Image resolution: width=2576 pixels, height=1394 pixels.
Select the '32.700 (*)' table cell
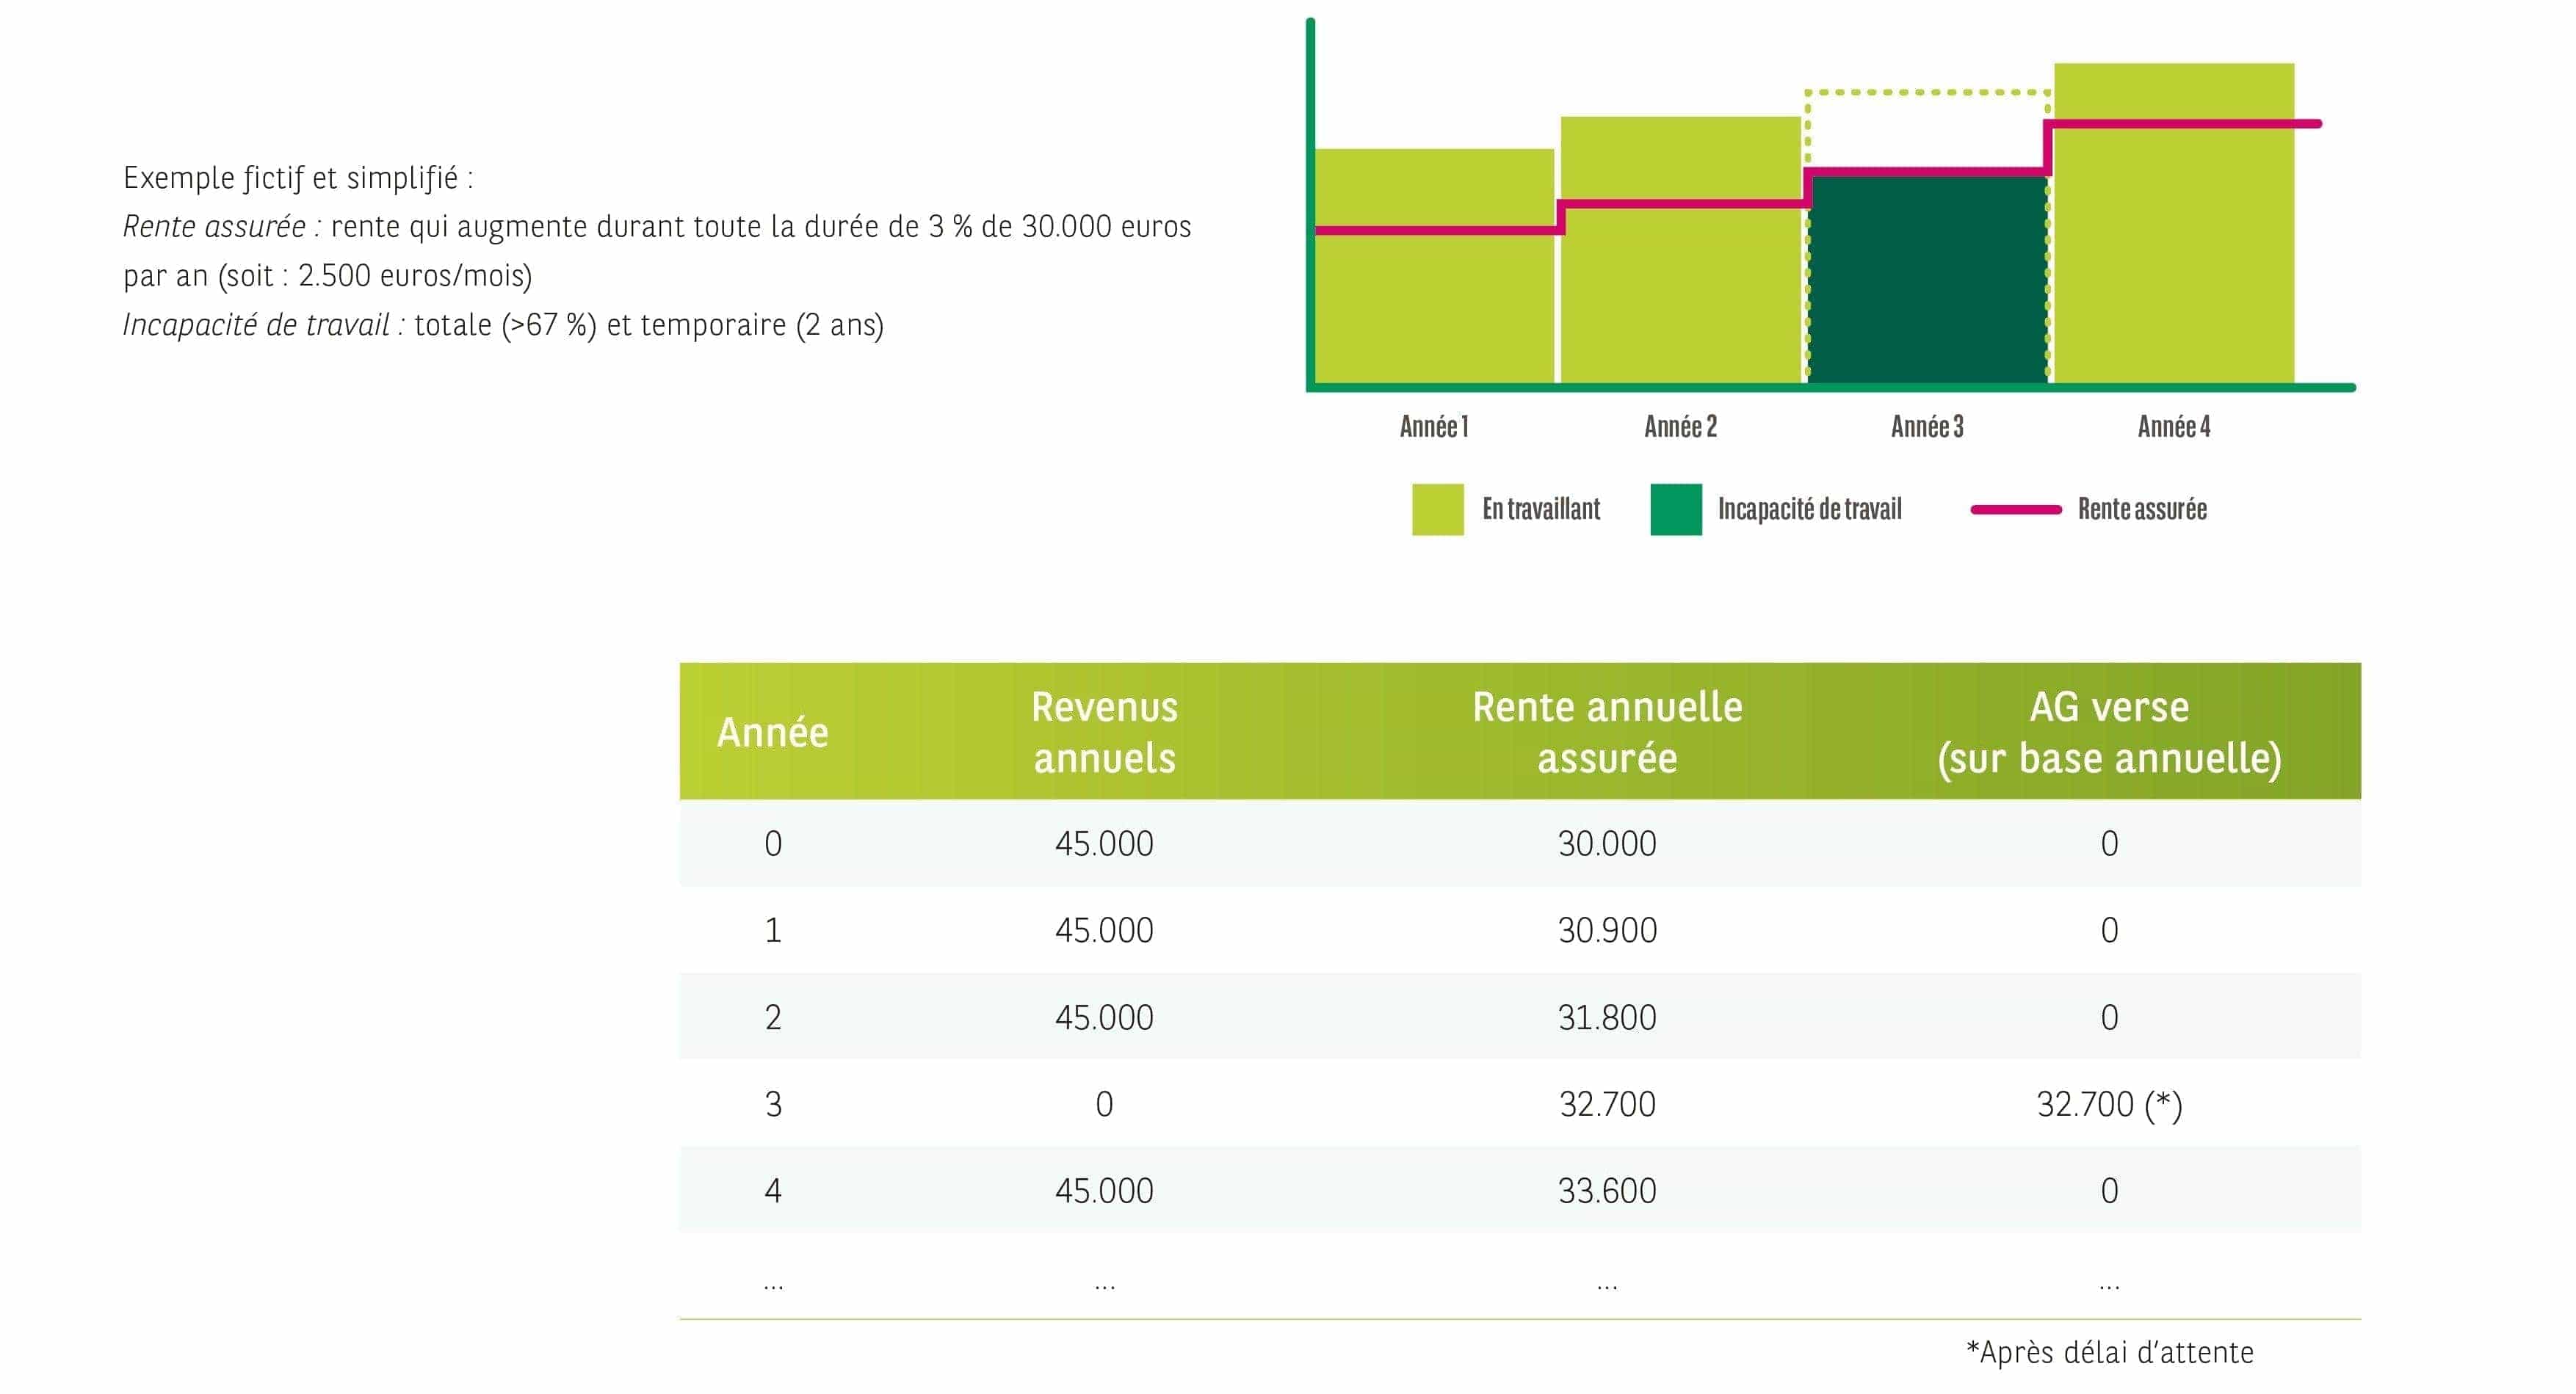point(2109,1104)
